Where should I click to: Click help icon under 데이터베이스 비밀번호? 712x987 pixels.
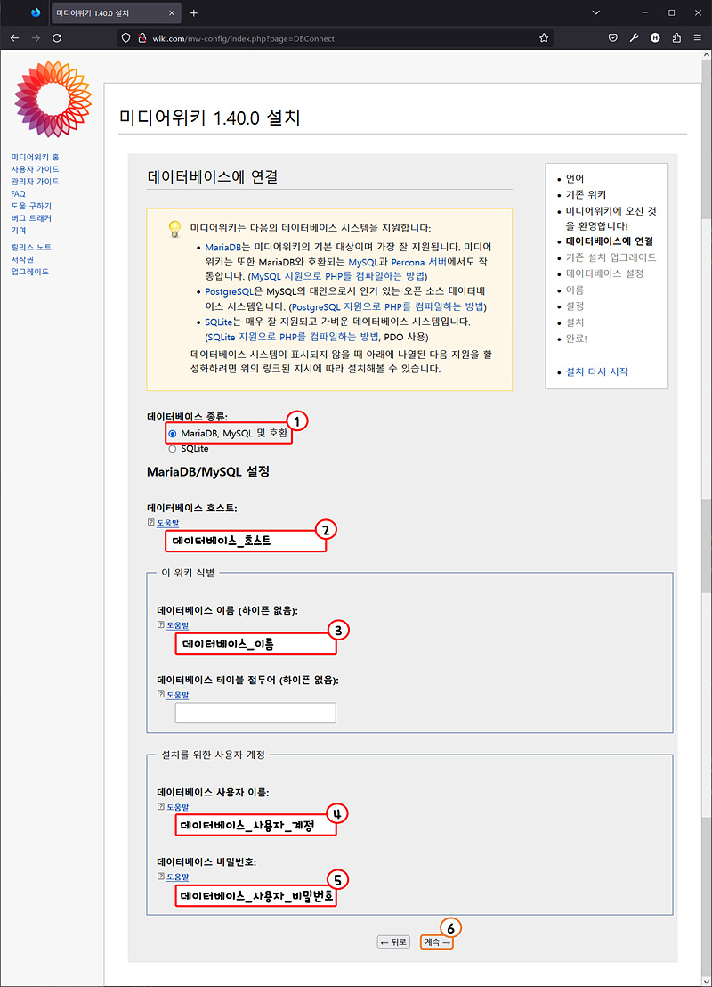tap(160, 877)
